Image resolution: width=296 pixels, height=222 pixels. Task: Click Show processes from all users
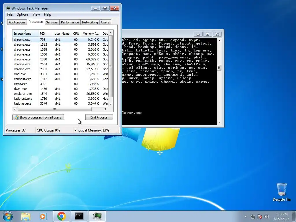tap(38, 117)
